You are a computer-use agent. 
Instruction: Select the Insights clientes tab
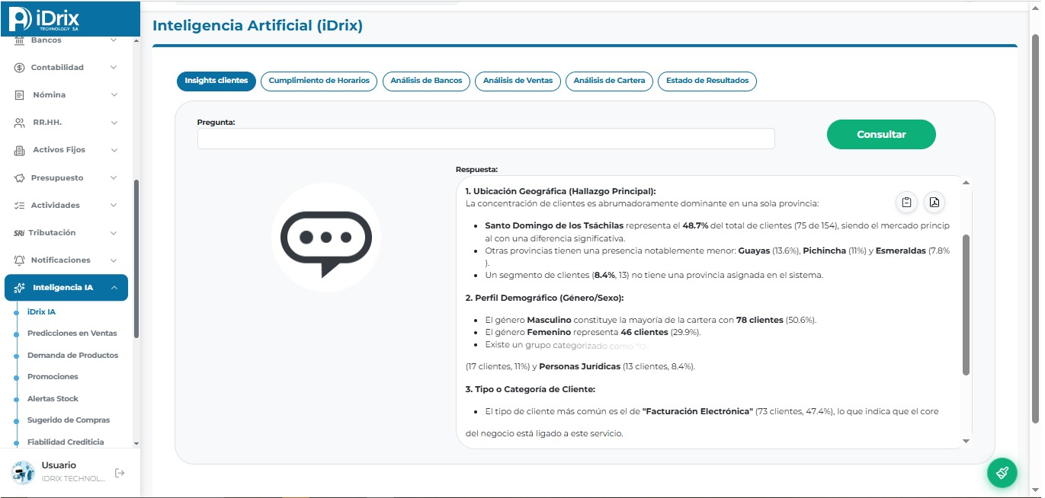[216, 81]
